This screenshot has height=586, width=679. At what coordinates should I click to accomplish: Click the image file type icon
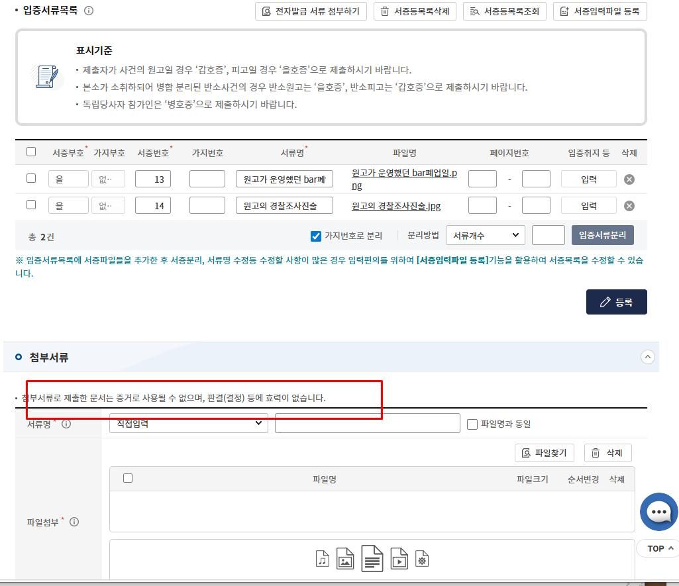(x=345, y=559)
